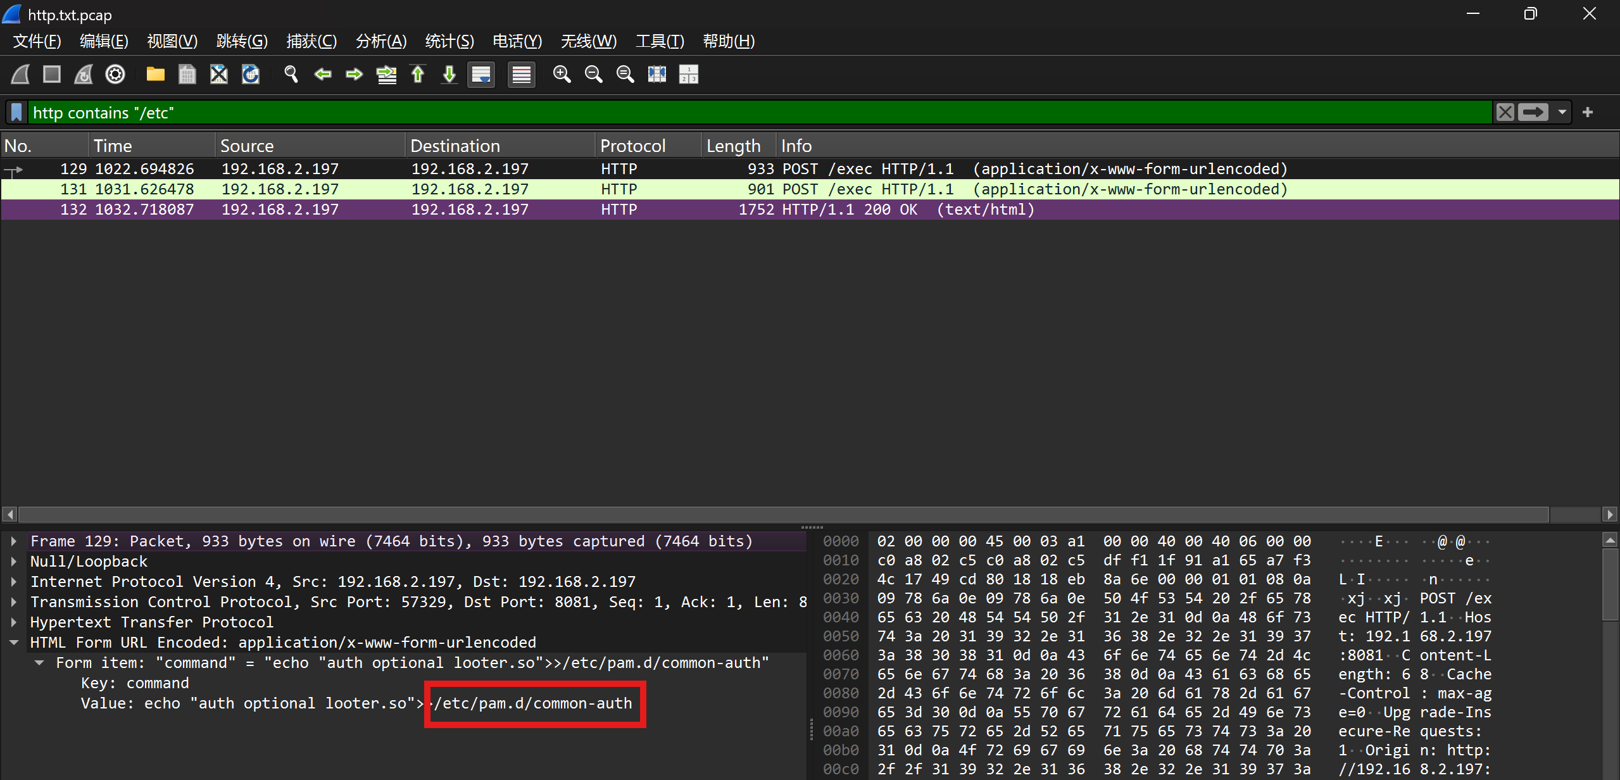Expand Internet Protocol Version 4 details

13,582
